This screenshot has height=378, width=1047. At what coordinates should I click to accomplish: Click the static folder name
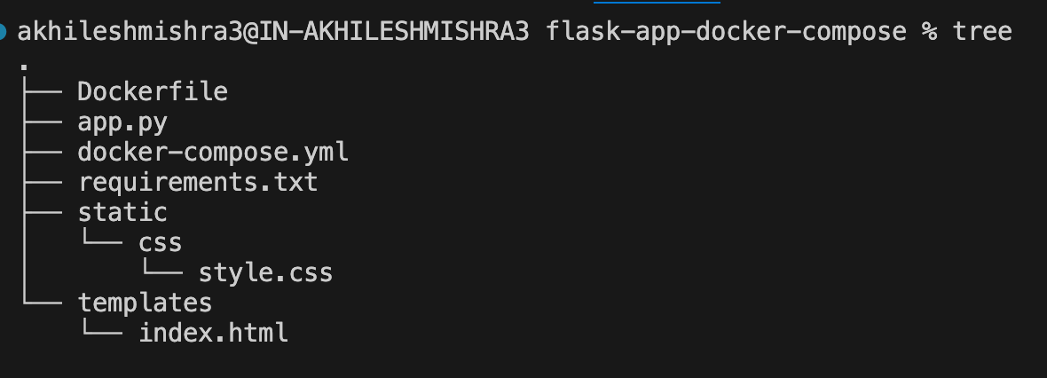click(122, 212)
